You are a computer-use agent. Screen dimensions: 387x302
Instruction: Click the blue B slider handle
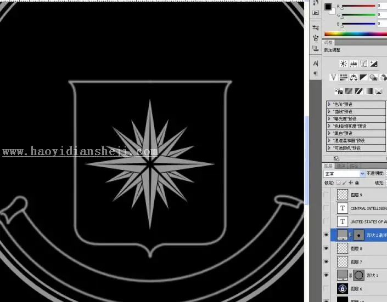(x=342, y=26)
